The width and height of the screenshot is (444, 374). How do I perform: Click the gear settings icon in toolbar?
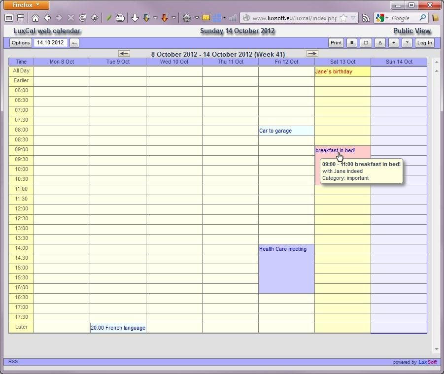tap(187, 18)
